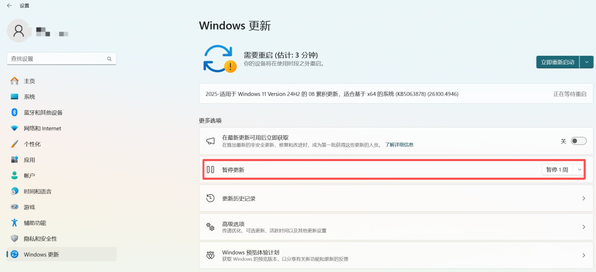Click the Windows 预览体验计划 heart icon
The image size is (596, 272).
[x=211, y=255]
